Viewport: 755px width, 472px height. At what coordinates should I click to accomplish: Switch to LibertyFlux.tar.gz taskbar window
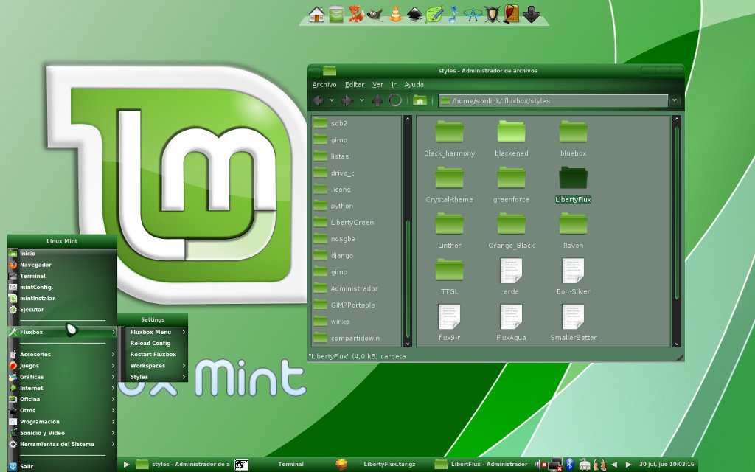[x=381, y=465]
